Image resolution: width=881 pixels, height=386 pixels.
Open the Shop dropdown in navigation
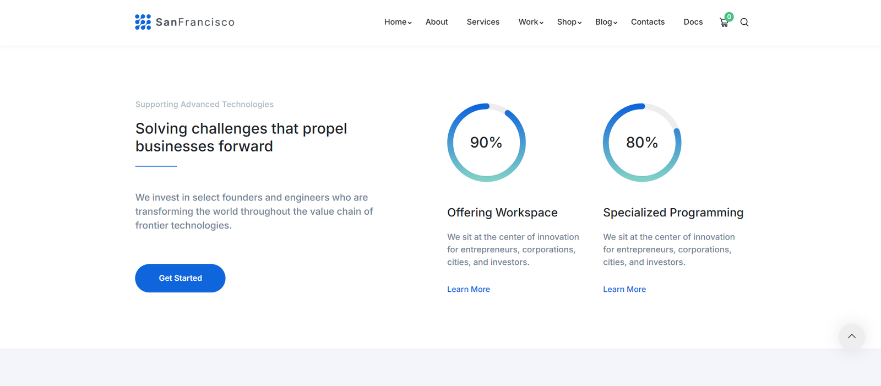569,22
